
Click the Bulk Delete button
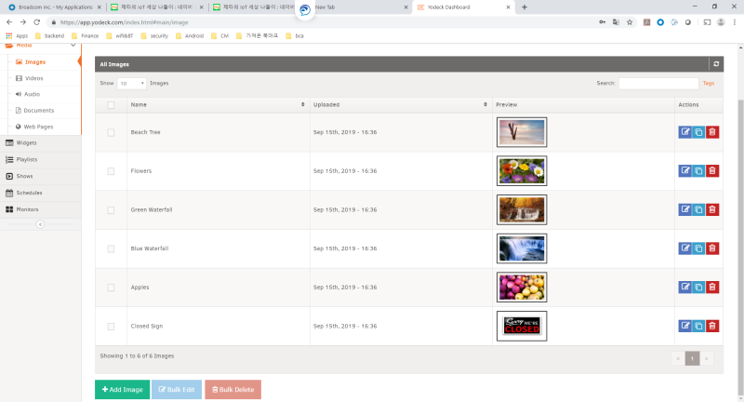pos(233,390)
